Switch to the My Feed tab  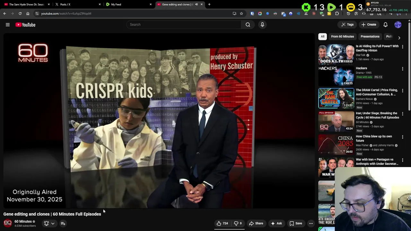point(129,4)
